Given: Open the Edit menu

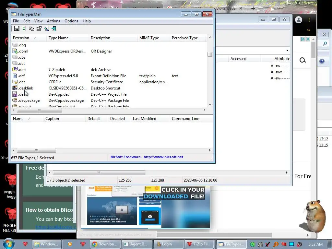Looking at the screenshot, I should click(x=27, y=21).
